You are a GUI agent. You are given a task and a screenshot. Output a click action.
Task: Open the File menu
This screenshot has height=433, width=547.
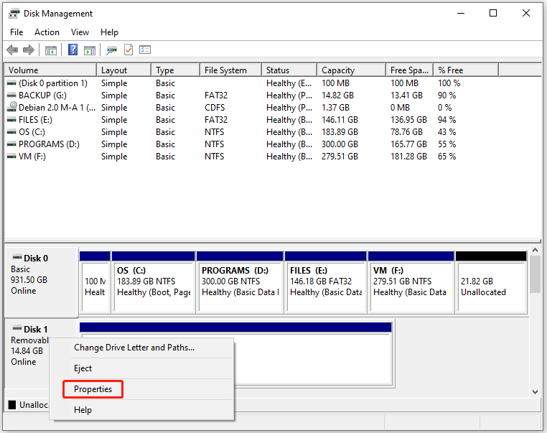pos(17,32)
